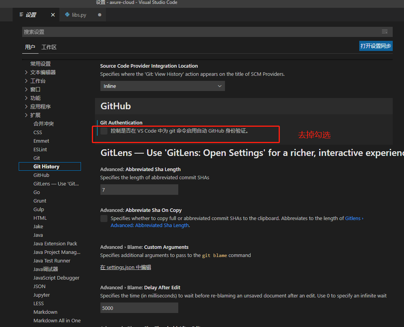This screenshot has height=327, width=404.
Task: Click the Python icon on libs.py tab
Action: click(67, 15)
